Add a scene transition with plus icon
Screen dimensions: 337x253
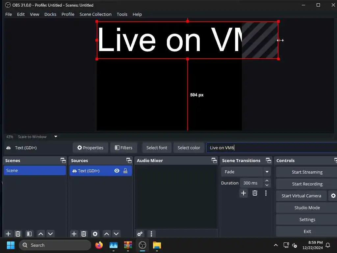point(244,193)
